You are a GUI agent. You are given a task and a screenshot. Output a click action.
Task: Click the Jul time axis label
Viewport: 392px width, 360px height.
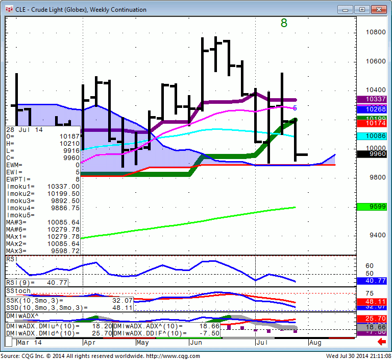click(x=262, y=343)
